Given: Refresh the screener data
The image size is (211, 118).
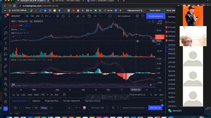Looking at the screenshot, I should point(15,108).
